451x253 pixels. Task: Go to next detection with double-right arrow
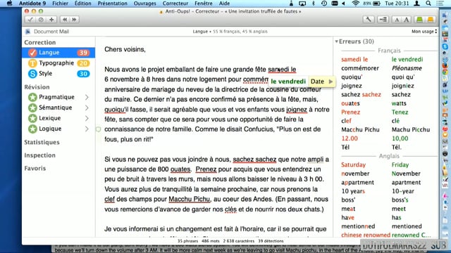[75, 20]
